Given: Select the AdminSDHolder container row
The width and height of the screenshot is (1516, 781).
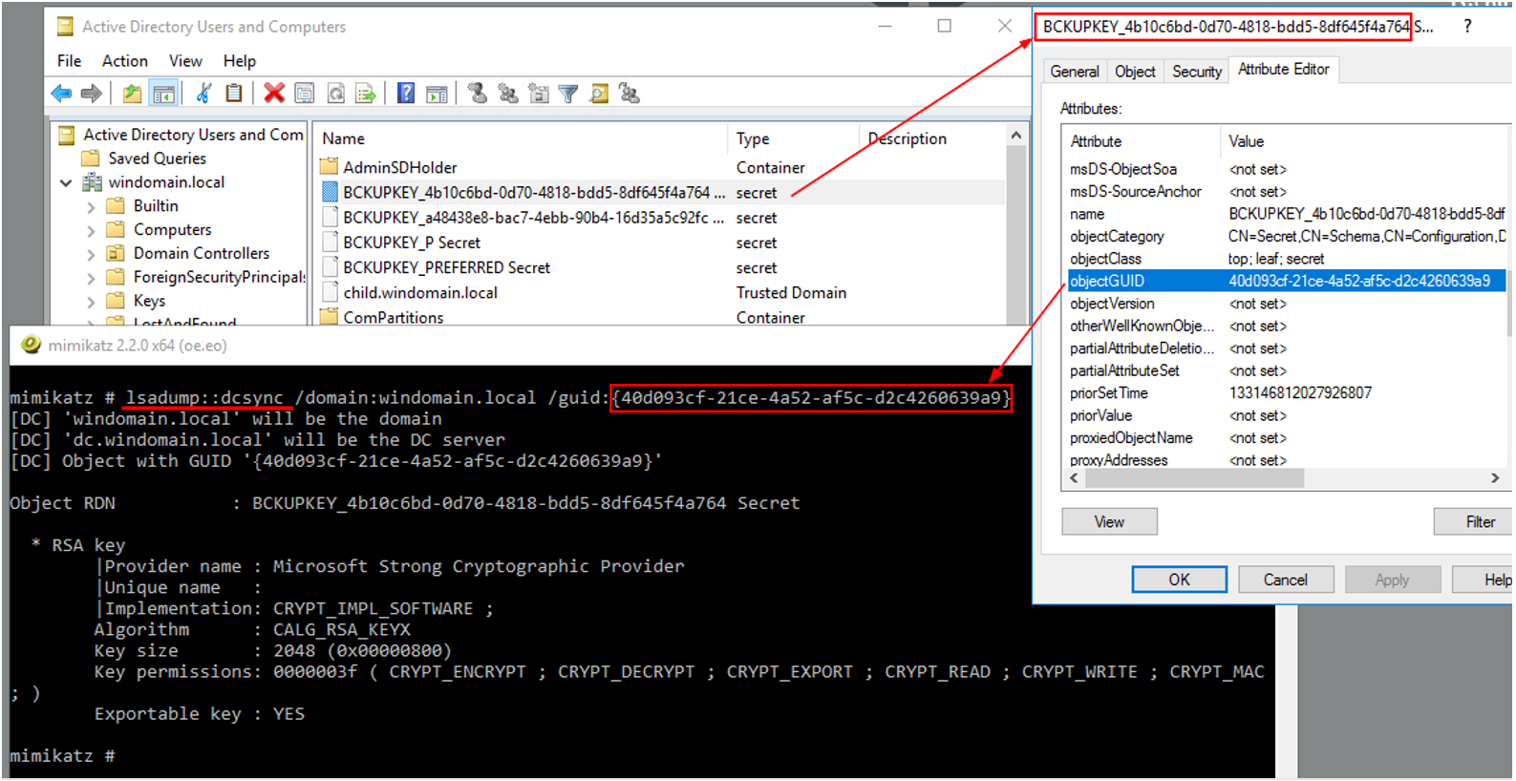Looking at the screenshot, I should [661, 167].
